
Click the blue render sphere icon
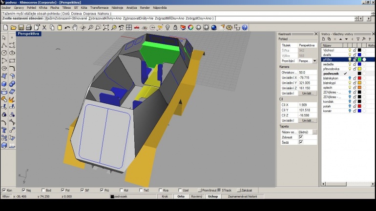(x=214, y=27)
